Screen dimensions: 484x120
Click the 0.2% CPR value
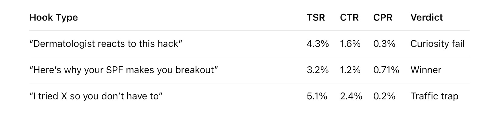pos(384,96)
